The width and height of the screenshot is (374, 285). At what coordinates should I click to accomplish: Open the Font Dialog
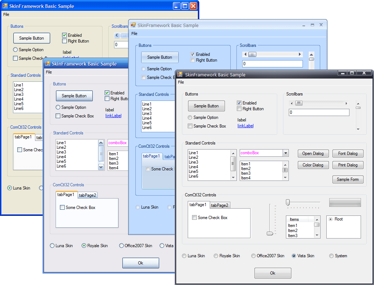(x=348, y=153)
